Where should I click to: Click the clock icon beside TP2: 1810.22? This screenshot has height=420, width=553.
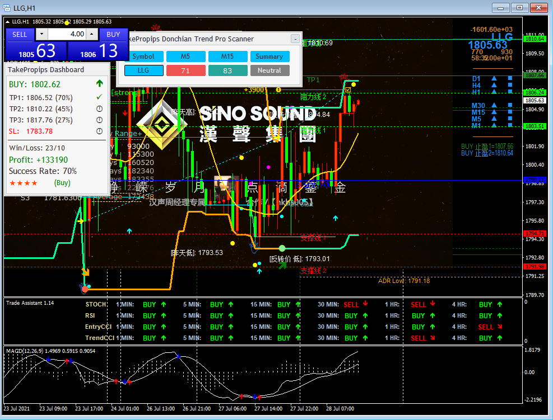tap(100, 109)
